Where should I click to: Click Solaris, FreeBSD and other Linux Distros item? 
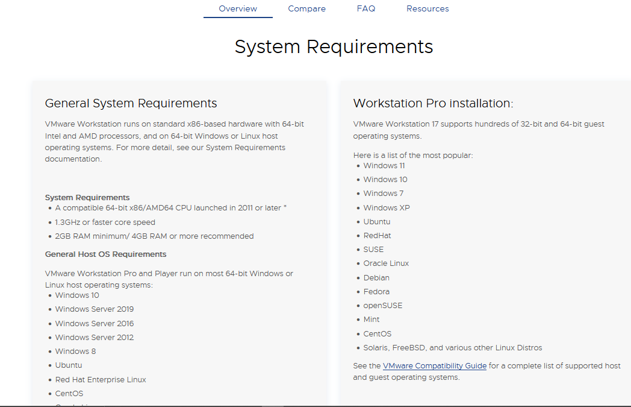(453, 347)
